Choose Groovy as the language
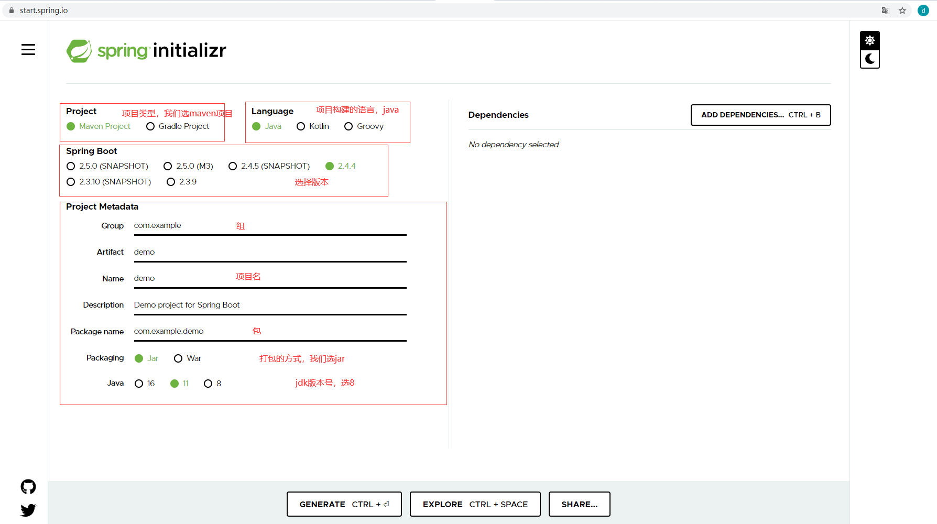Image resolution: width=937 pixels, height=524 pixels. [364, 126]
